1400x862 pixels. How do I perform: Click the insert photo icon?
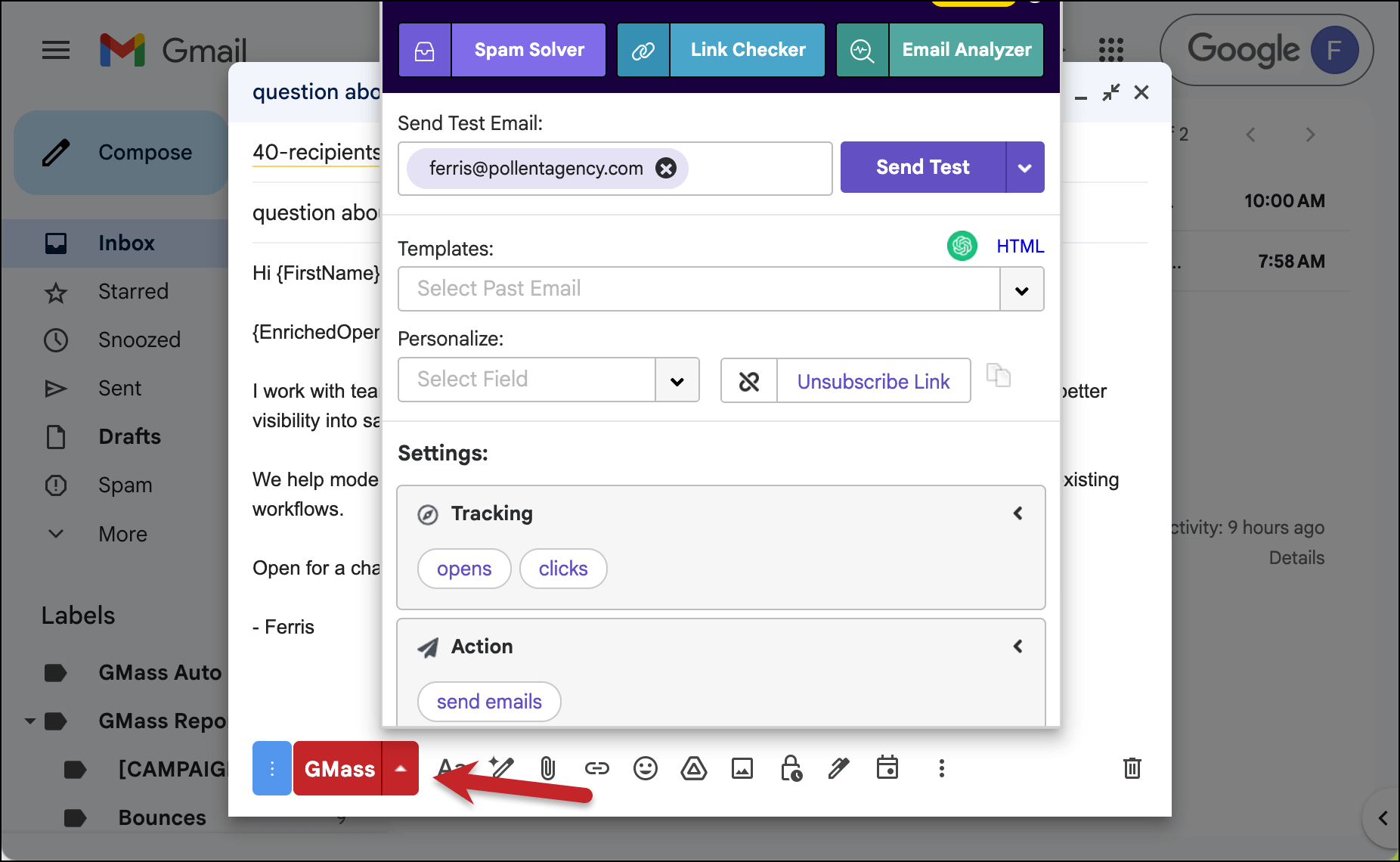[742, 769]
